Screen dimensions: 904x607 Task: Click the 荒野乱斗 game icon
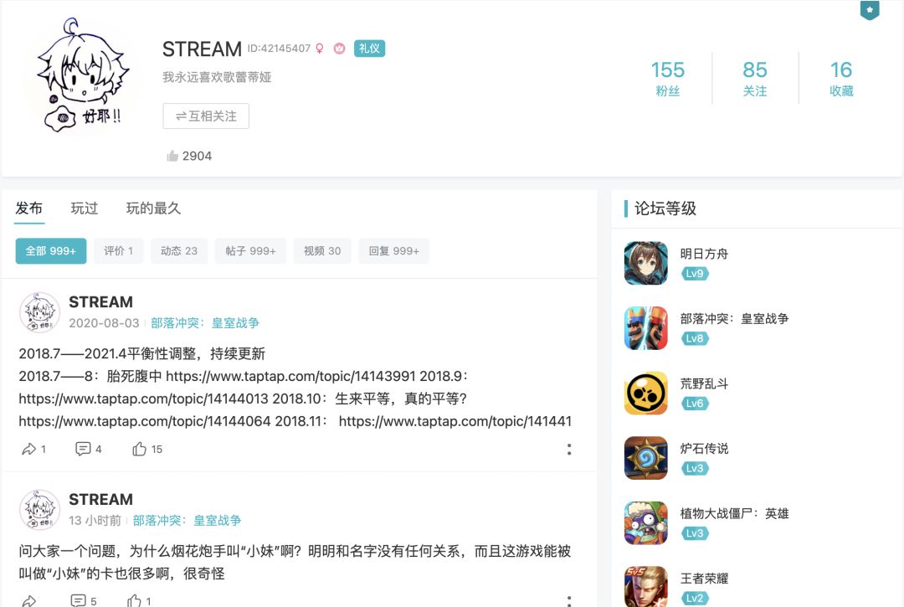point(645,394)
